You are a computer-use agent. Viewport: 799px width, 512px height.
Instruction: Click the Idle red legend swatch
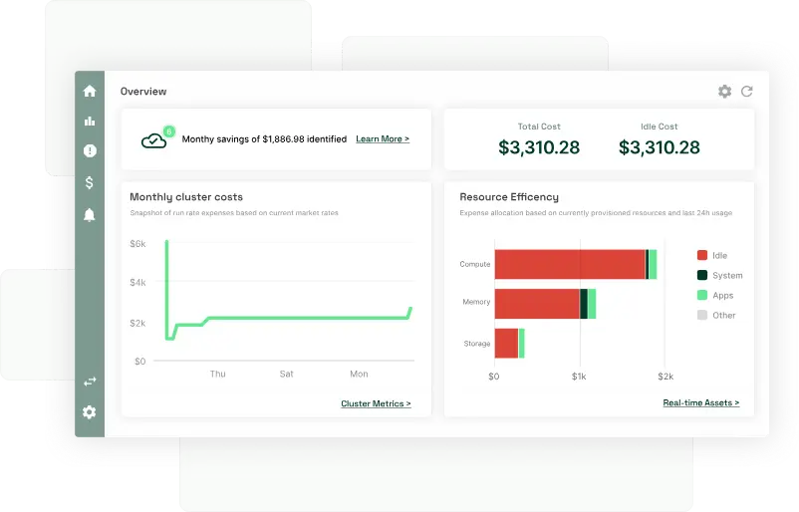pos(702,255)
